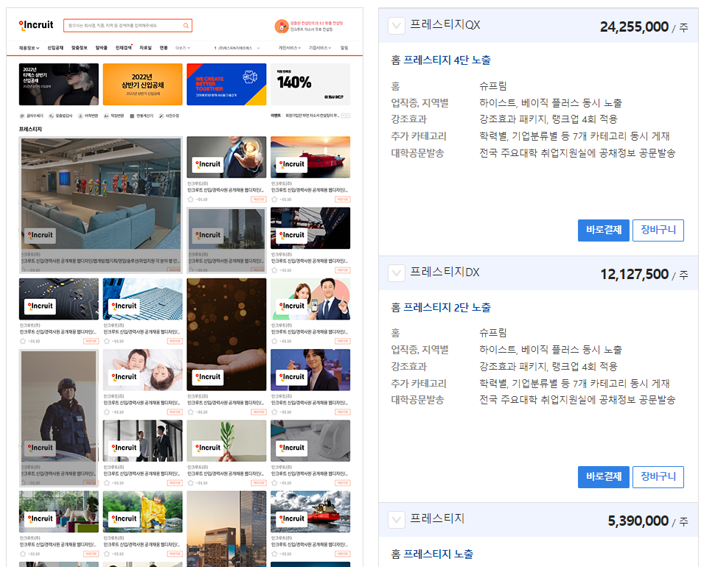Open the 알림 notifications menu item
The width and height of the screenshot is (704, 567).
(344, 48)
